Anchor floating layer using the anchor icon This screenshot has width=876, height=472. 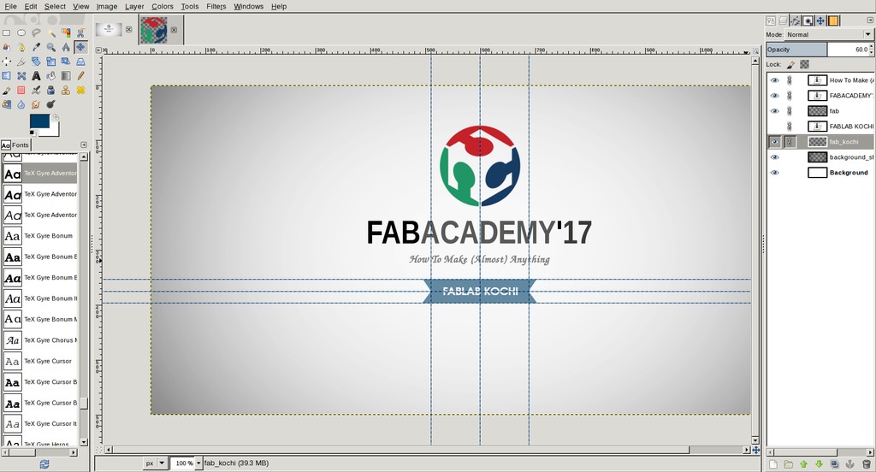click(850, 464)
